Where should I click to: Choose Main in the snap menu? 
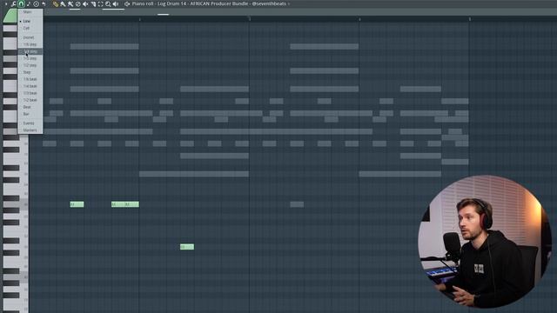click(x=30, y=12)
